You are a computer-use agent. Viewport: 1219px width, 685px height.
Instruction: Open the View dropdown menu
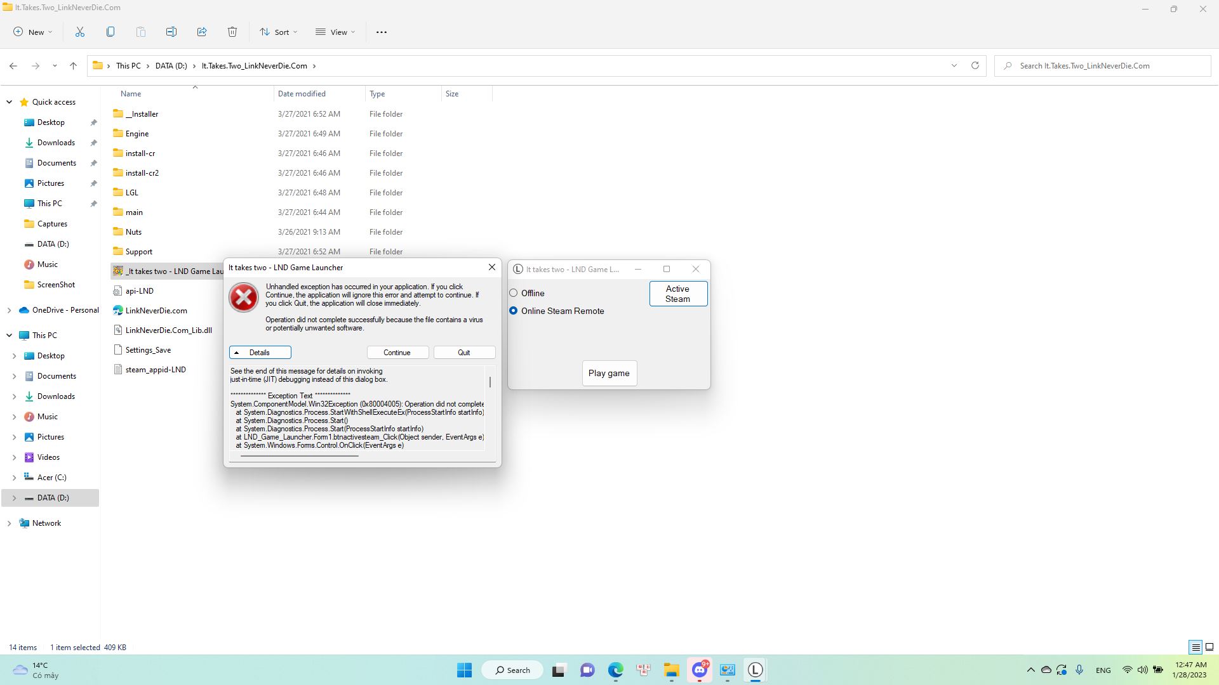click(x=335, y=32)
